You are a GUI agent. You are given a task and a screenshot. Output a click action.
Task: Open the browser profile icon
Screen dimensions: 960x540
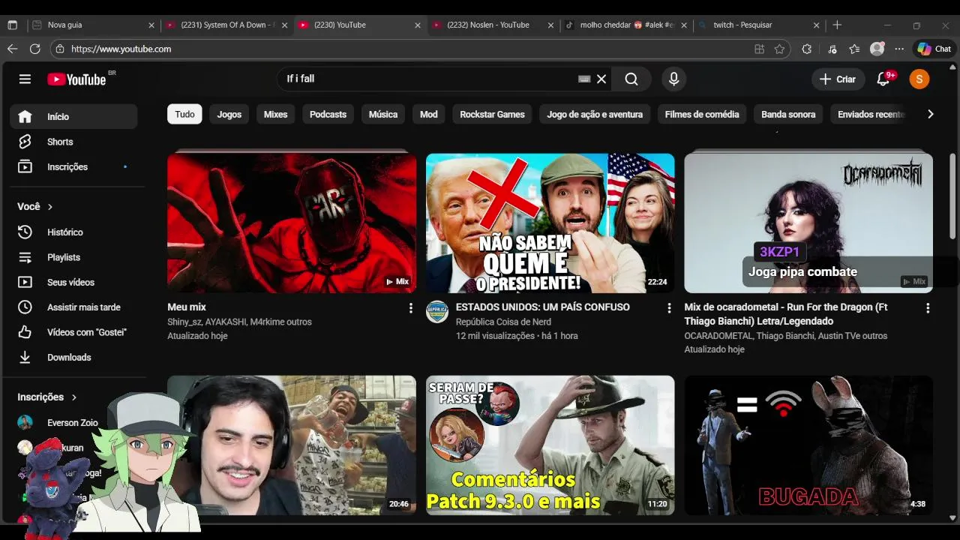tap(877, 49)
